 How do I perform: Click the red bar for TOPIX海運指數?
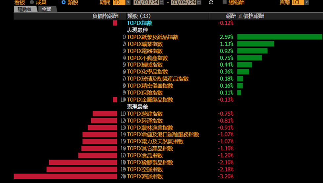65,176
